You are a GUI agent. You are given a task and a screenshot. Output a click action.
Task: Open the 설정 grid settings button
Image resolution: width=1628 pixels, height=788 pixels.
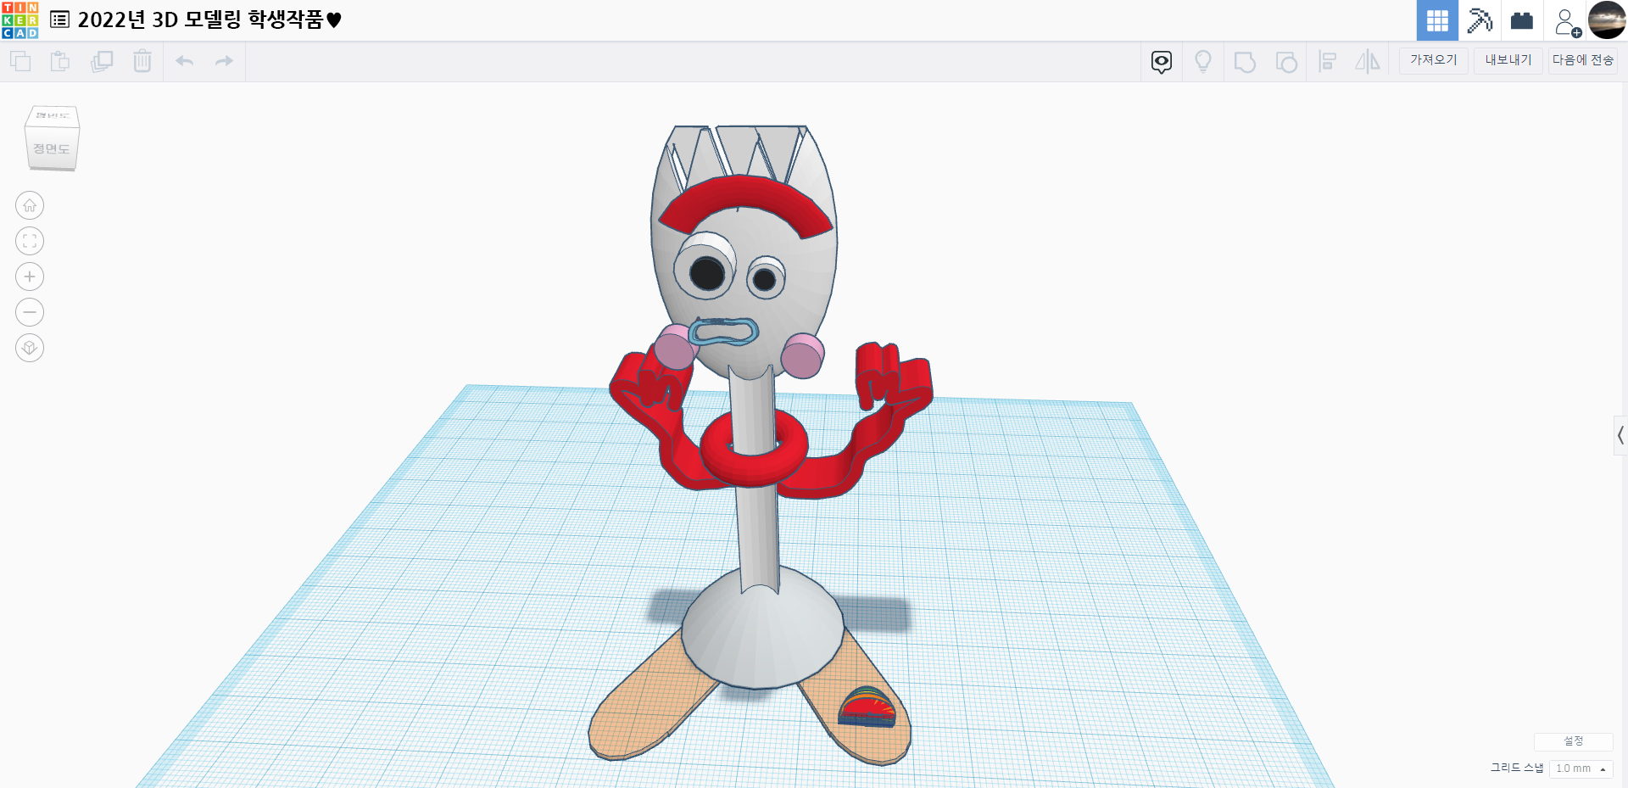click(x=1574, y=741)
